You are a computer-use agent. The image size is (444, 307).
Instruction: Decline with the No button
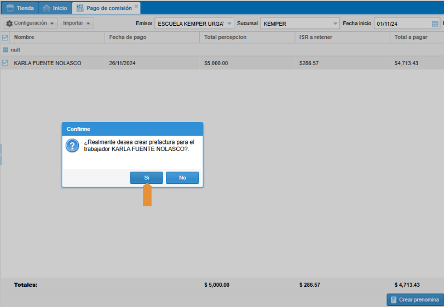(x=182, y=178)
